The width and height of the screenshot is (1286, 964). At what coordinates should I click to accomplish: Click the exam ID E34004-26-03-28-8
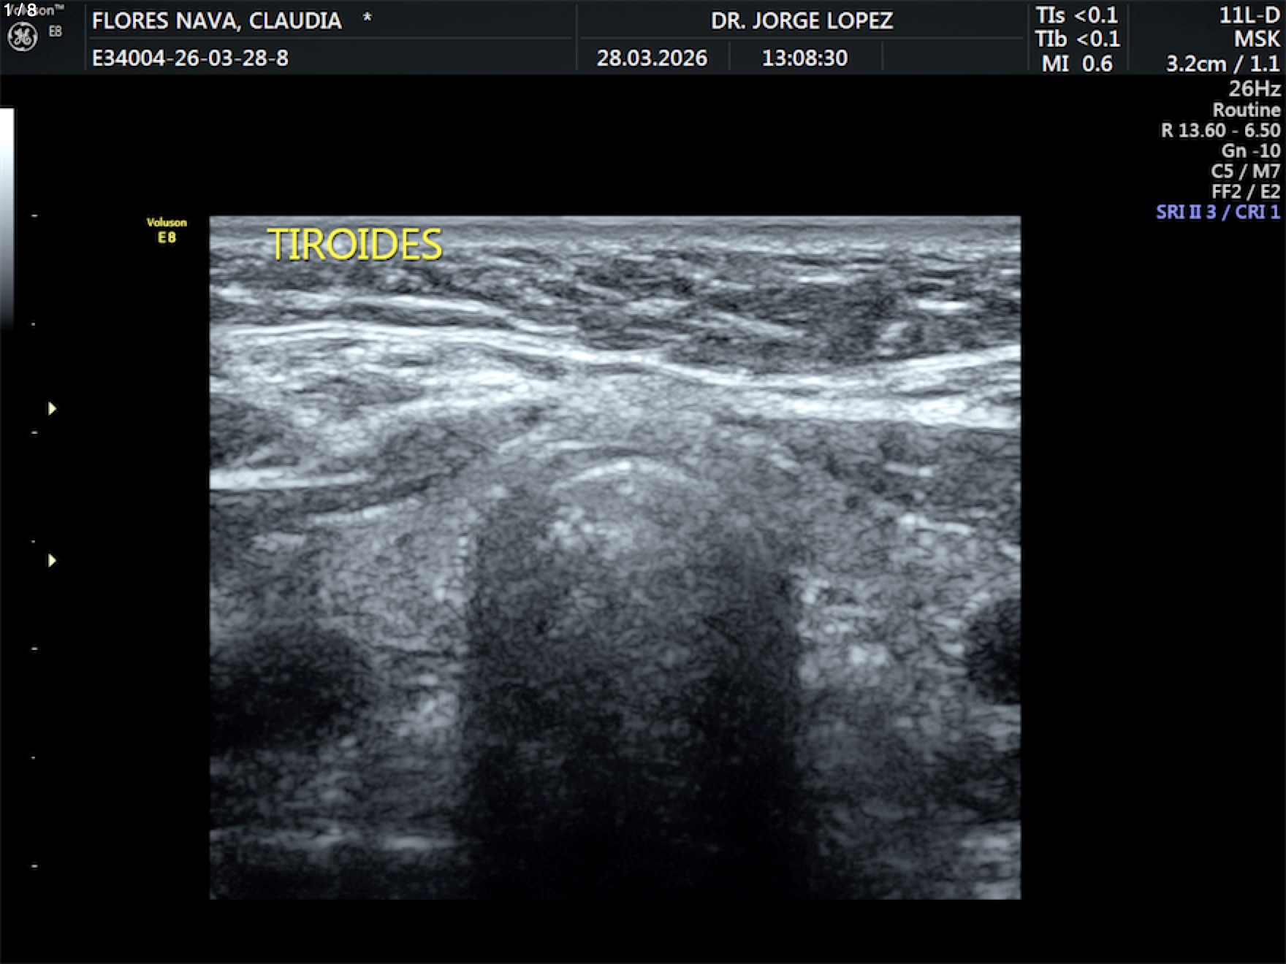coord(190,58)
